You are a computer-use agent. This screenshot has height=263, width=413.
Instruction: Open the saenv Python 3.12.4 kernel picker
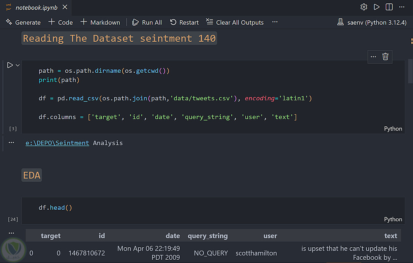pos(372,22)
